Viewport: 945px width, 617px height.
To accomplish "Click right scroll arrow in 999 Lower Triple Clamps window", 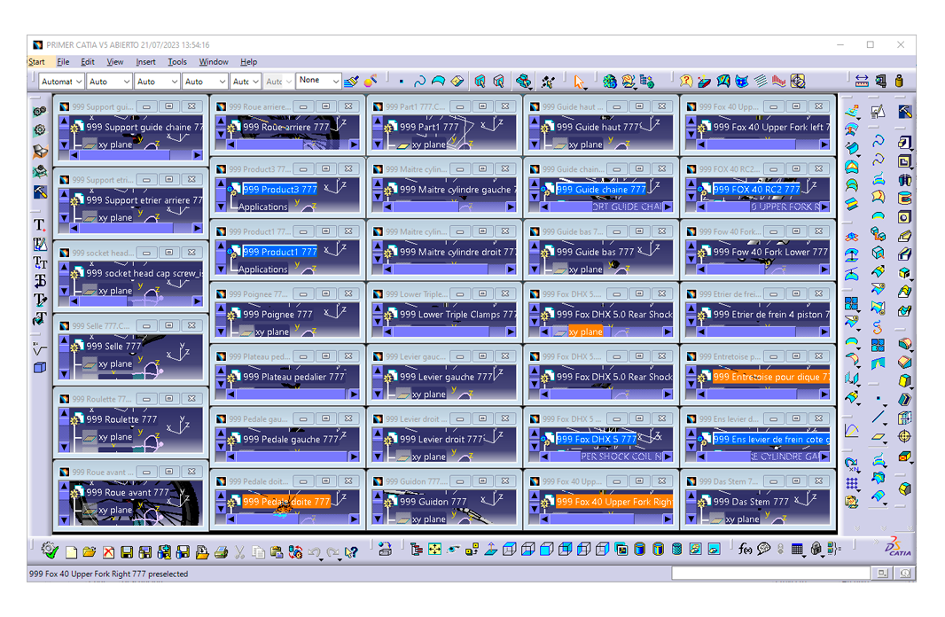I will click(x=511, y=332).
